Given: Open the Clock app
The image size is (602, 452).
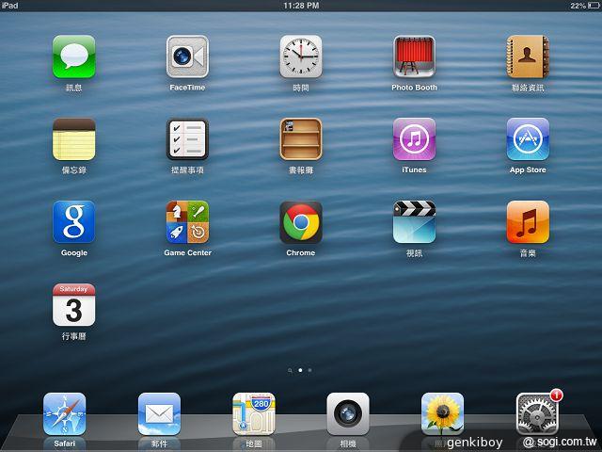Looking at the screenshot, I should coord(301,56).
